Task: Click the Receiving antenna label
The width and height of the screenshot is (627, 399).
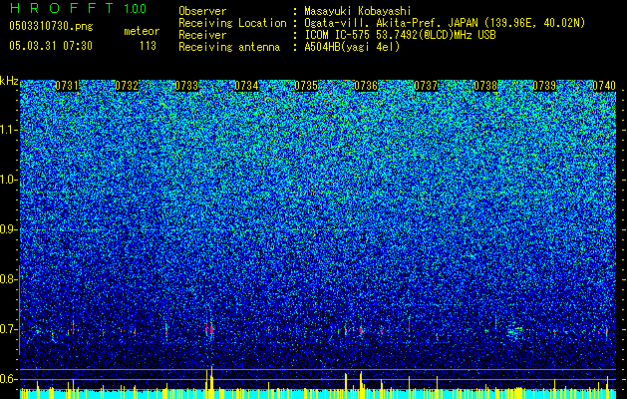Action: click(229, 47)
